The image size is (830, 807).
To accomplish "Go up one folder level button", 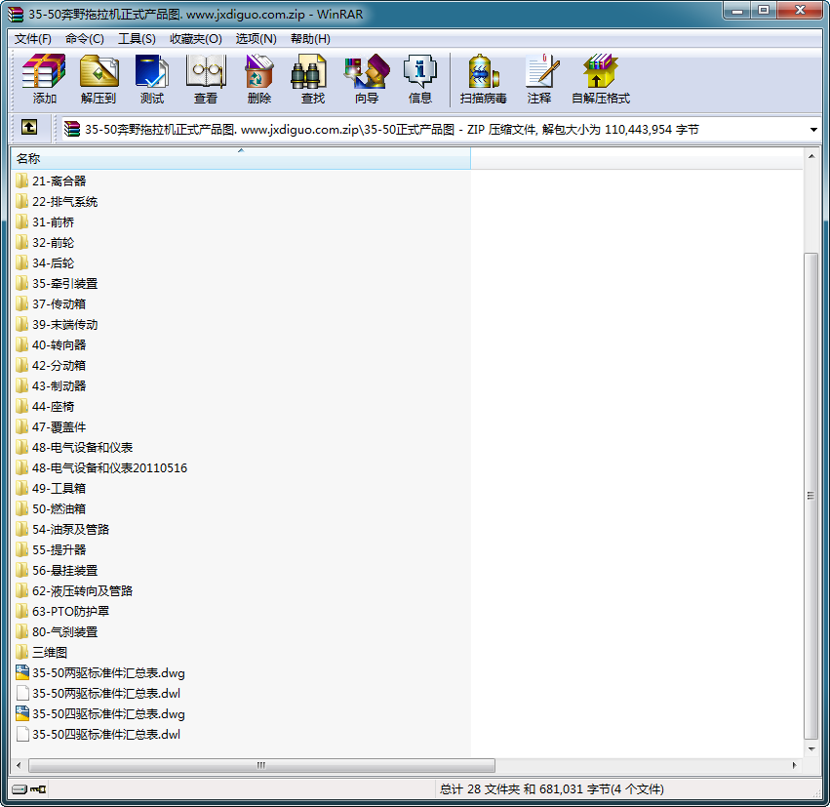I will pos(29,129).
